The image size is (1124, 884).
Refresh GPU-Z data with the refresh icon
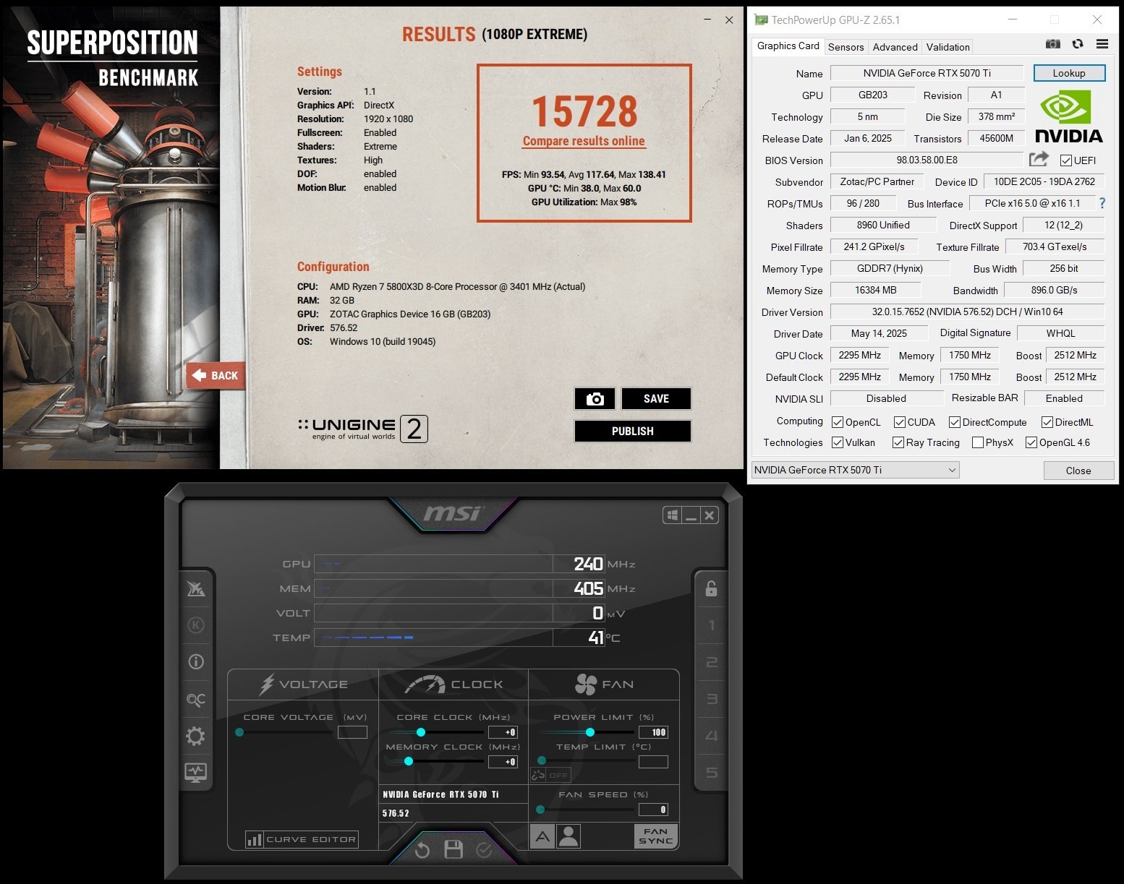[1078, 44]
